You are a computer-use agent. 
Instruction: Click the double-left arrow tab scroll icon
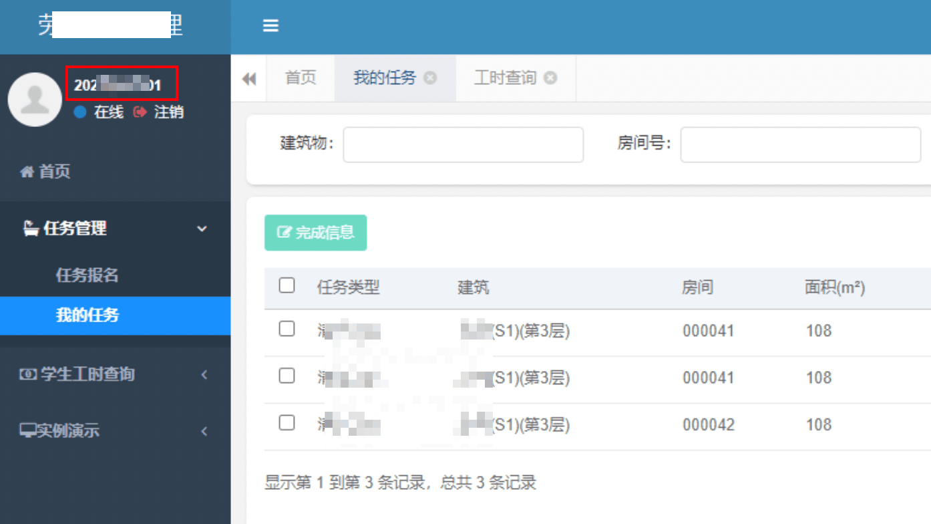(x=249, y=79)
